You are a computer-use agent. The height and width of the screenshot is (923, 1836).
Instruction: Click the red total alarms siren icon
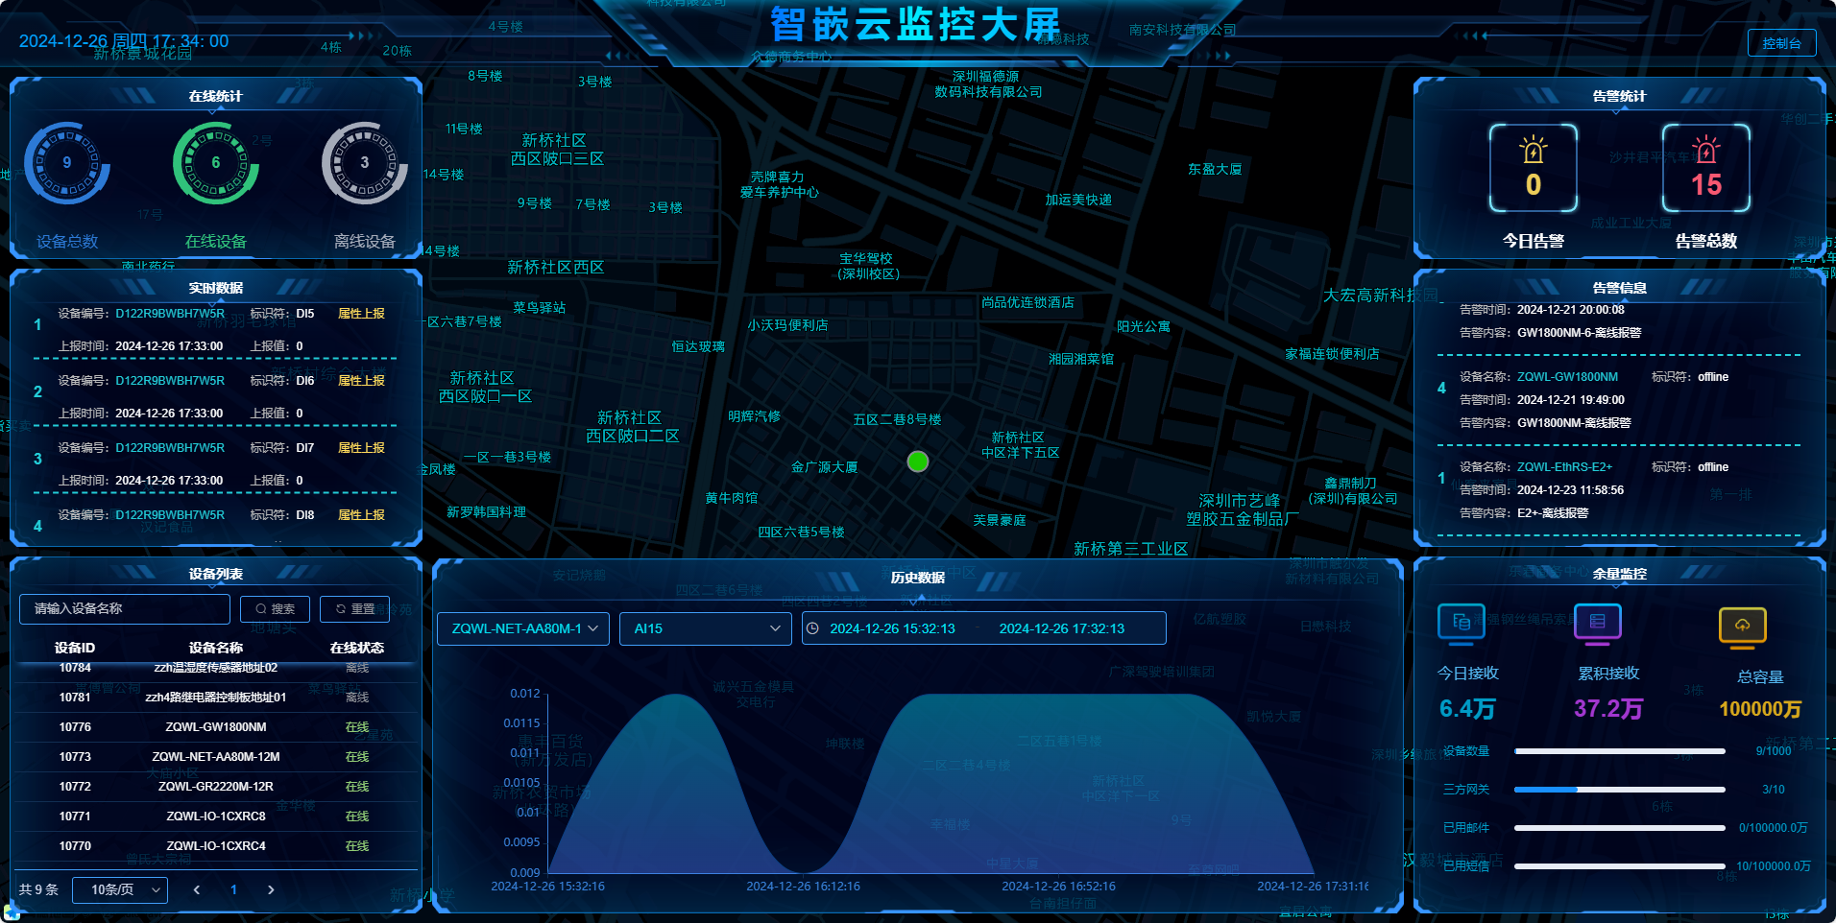(1705, 151)
